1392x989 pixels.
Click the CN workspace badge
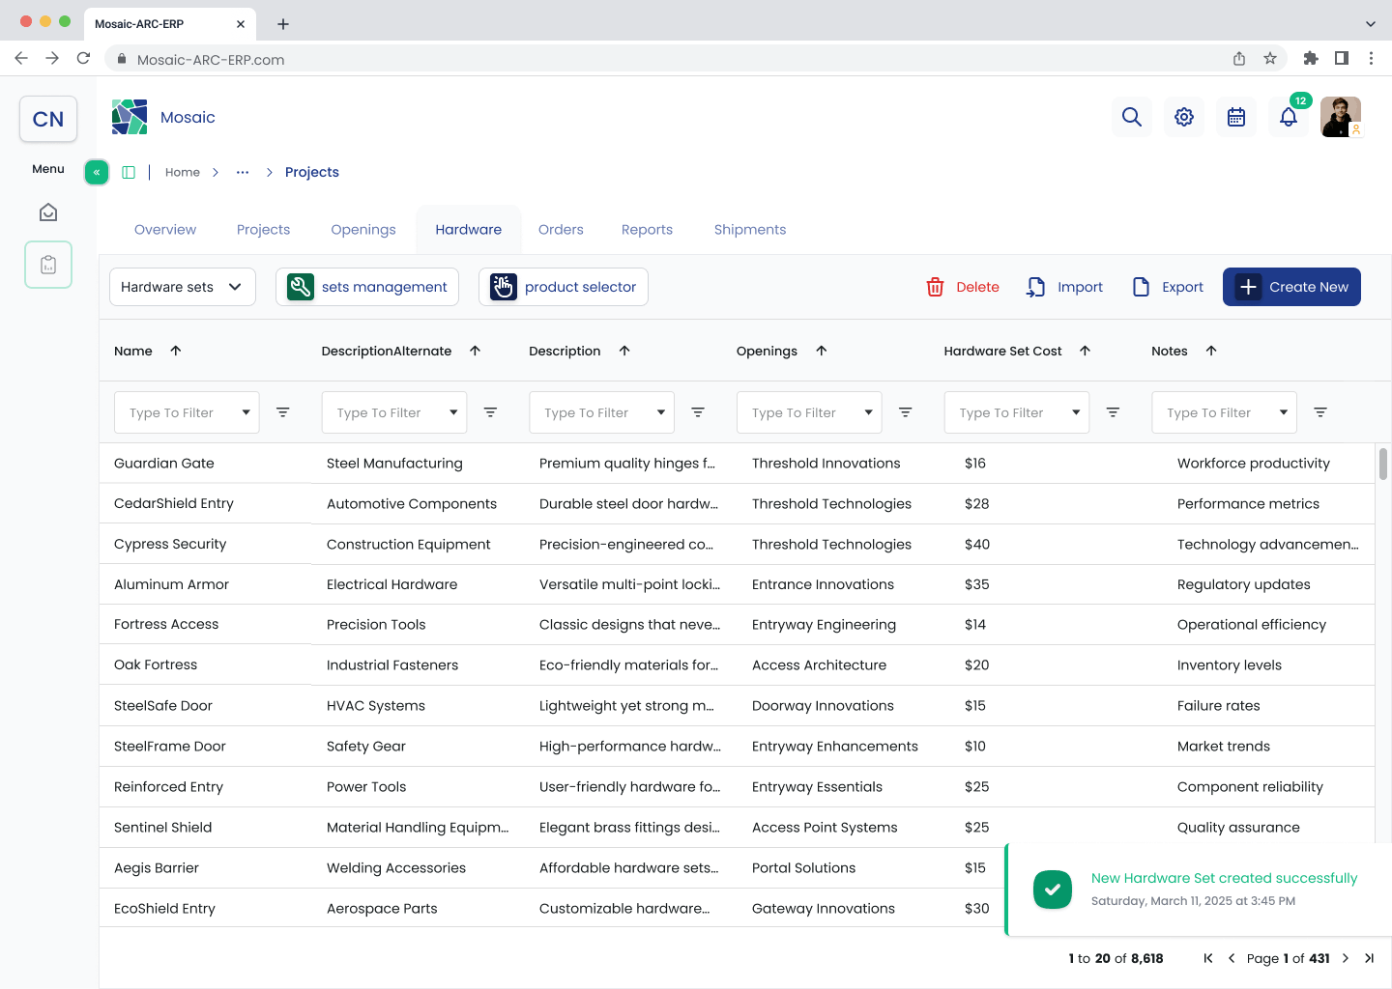(x=48, y=119)
